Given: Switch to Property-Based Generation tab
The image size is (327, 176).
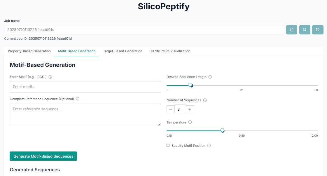Looking at the screenshot, I should coord(29,51).
